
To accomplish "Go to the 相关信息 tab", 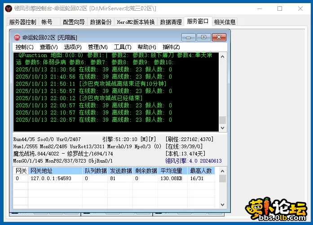I will 225,22.
